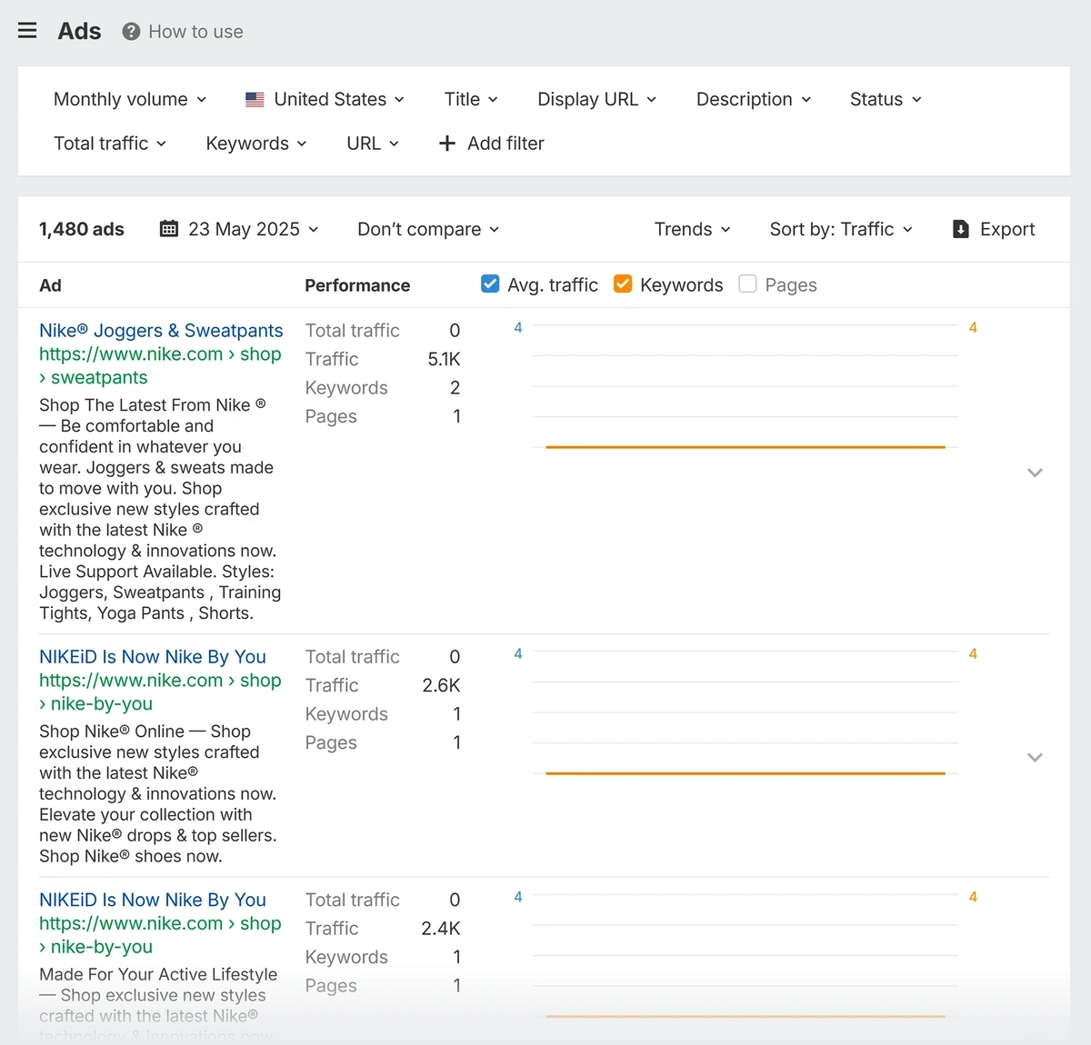1091x1045 pixels.
Task: Open the nike-by-you URL with 2.4K traffic
Action: tap(160, 935)
